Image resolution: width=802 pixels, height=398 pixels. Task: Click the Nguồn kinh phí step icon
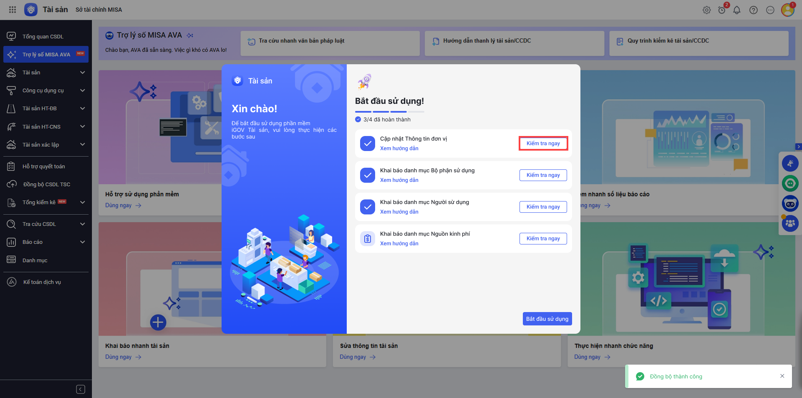pos(368,239)
